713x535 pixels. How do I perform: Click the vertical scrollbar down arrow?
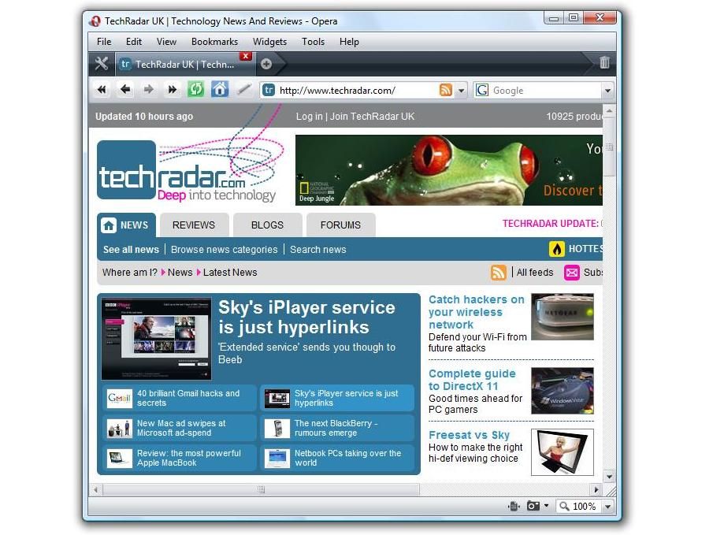[609, 477]
